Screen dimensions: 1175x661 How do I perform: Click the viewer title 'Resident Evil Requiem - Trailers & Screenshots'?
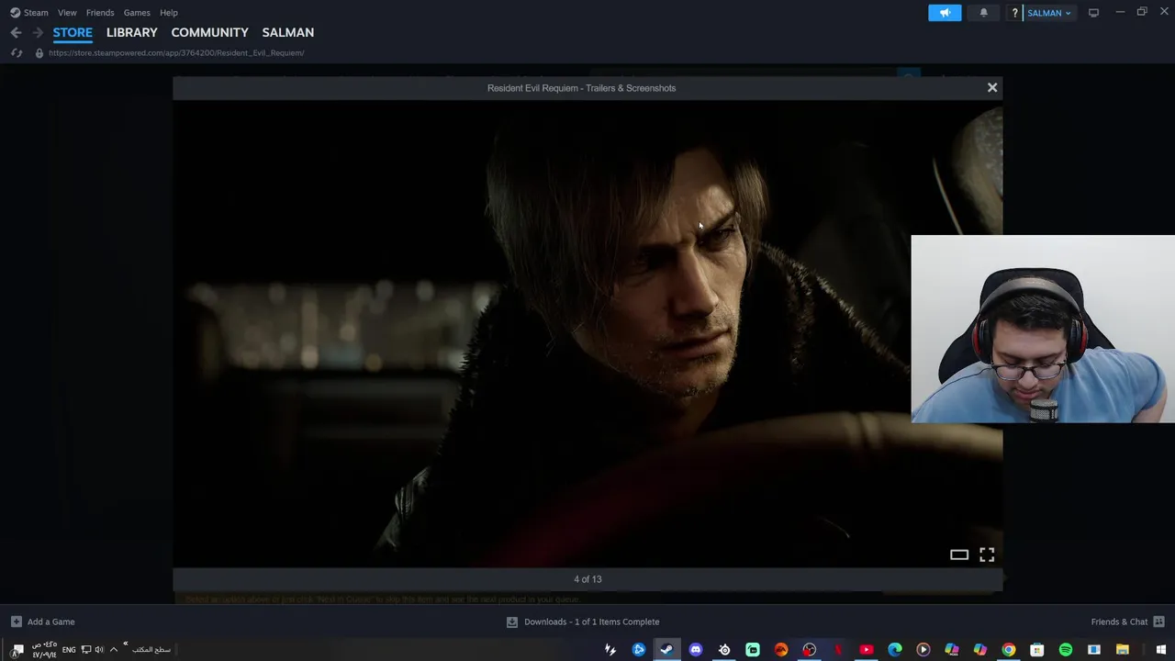581,88
